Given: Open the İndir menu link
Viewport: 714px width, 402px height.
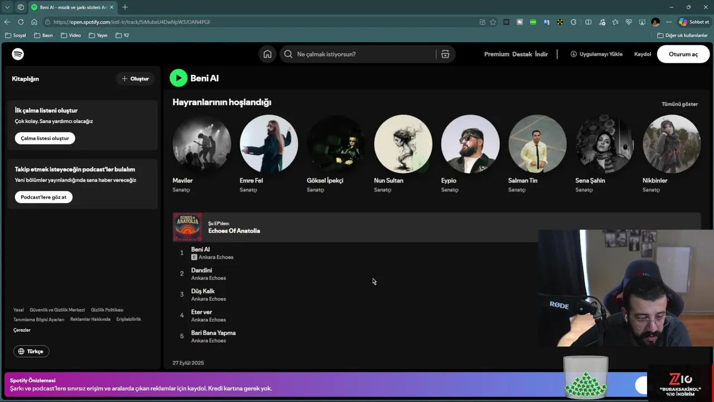Looking at the screenshot, I should 541,54.
